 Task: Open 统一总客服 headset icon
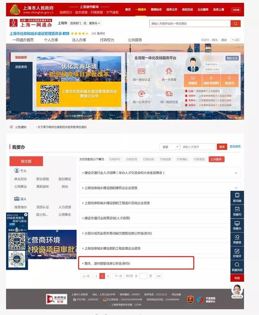click(x=169, y=71)
